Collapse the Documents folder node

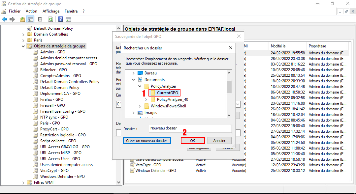(x=133, y=80)
